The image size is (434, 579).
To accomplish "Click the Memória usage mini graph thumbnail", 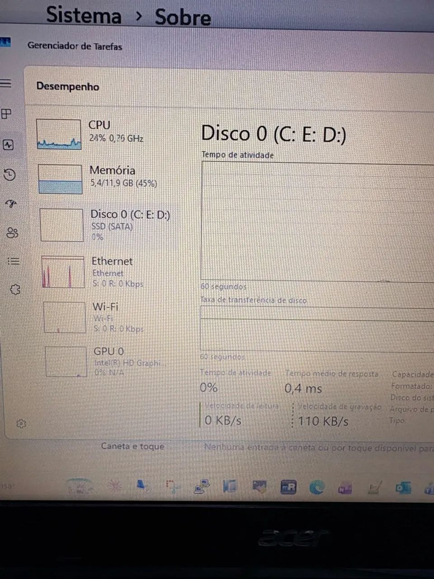I will coord(60,179).
